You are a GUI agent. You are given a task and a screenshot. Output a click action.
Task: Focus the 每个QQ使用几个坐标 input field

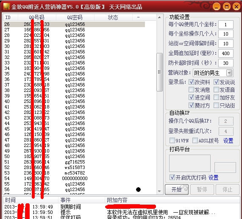pyautogui.click(x=226, y=25)
